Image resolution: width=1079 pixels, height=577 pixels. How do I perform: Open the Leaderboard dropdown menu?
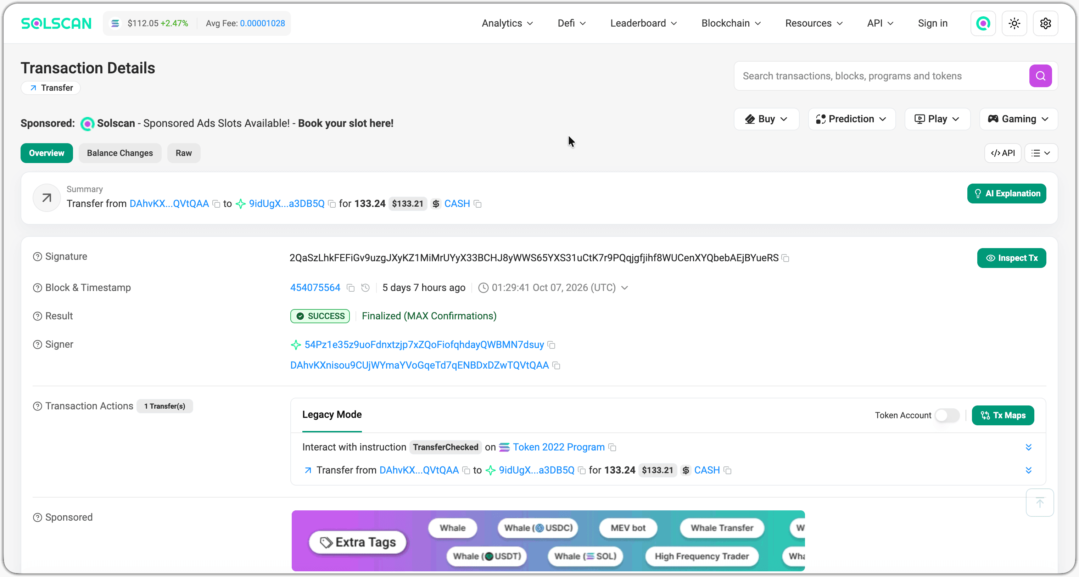(x=643, y=23)
